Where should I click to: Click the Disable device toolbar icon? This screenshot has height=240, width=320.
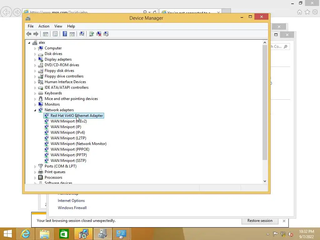click(106, 34)
